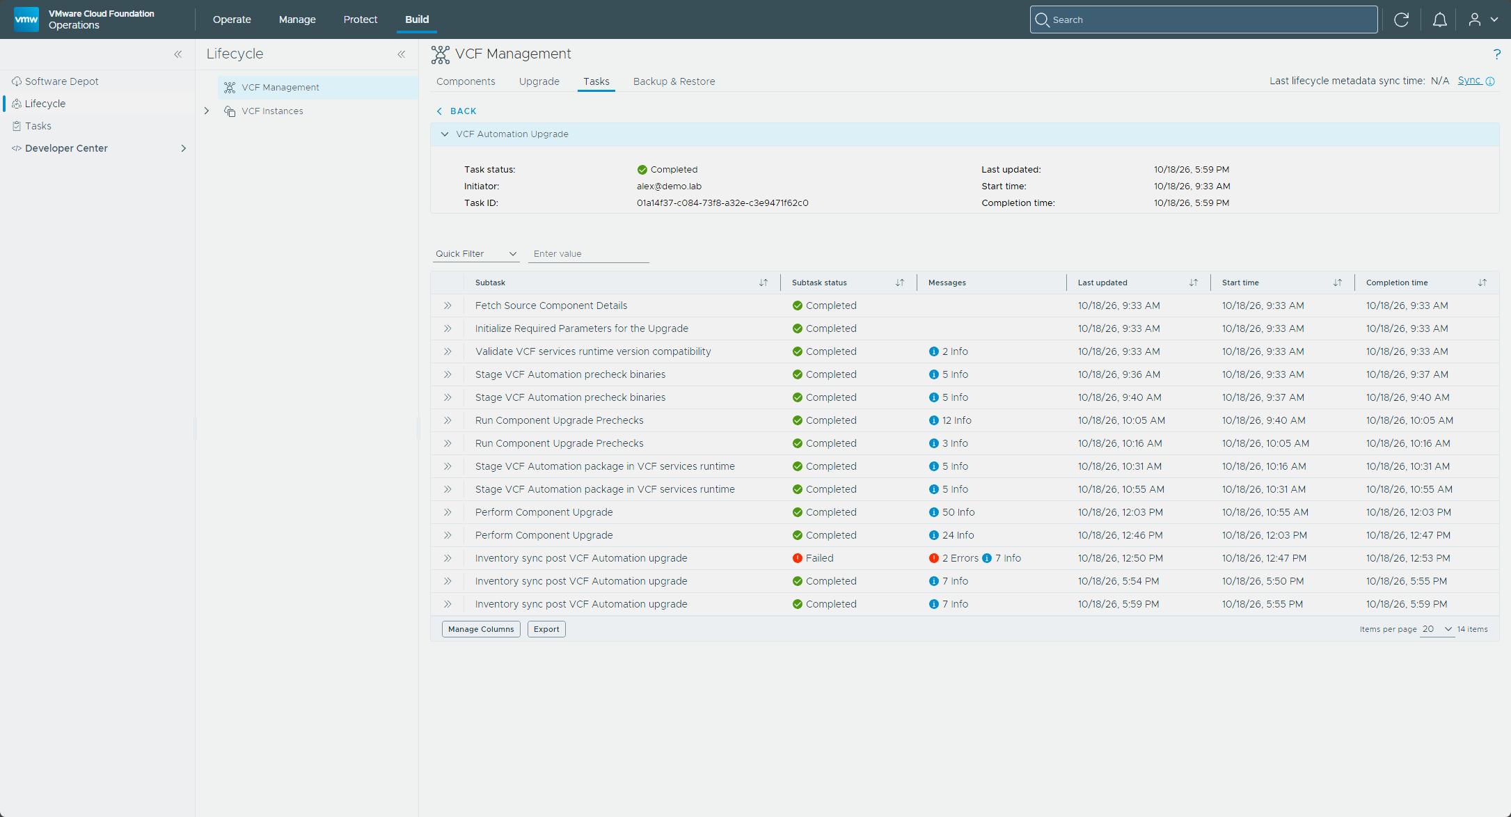Go BACK to task list
The image size is (1511, 817).
(457, 111)
